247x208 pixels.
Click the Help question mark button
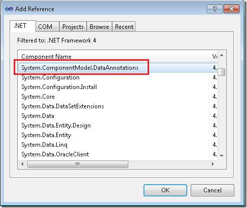215,9
